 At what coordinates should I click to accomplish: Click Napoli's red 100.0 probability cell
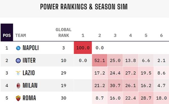coord(83,48)
